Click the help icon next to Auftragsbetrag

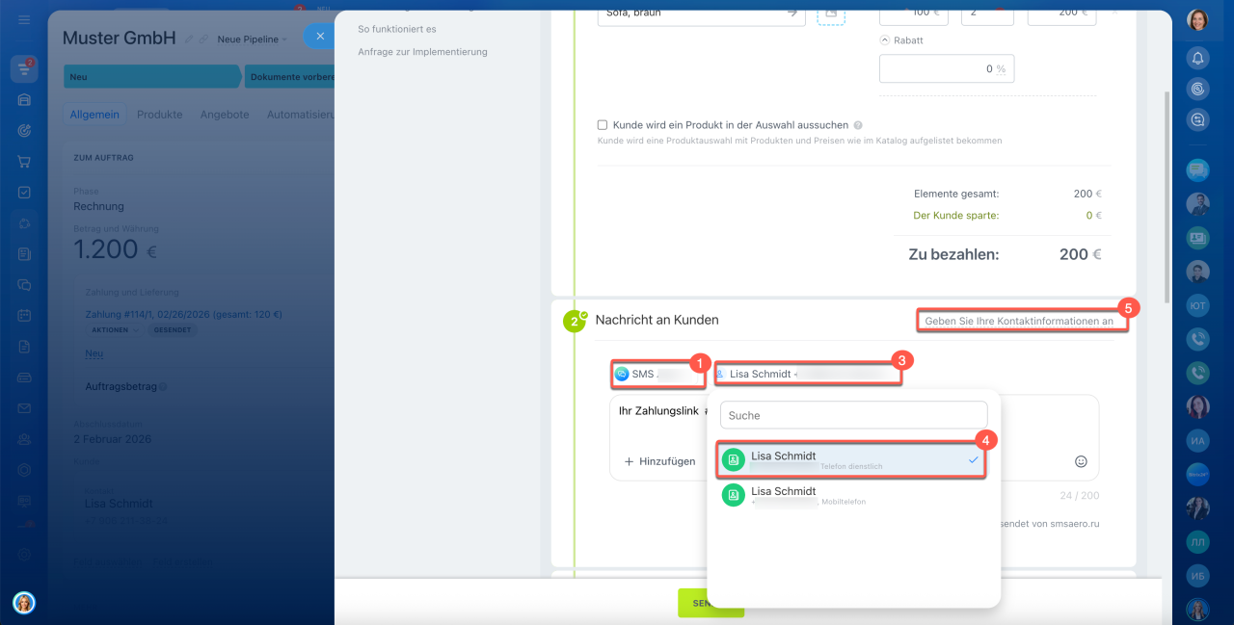[163, 387]
